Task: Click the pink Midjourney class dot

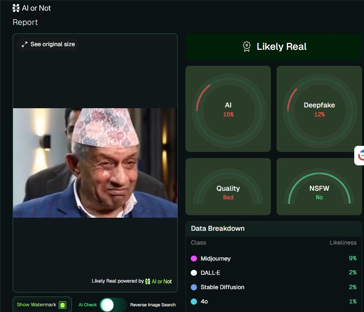Action: pos(194,259)
